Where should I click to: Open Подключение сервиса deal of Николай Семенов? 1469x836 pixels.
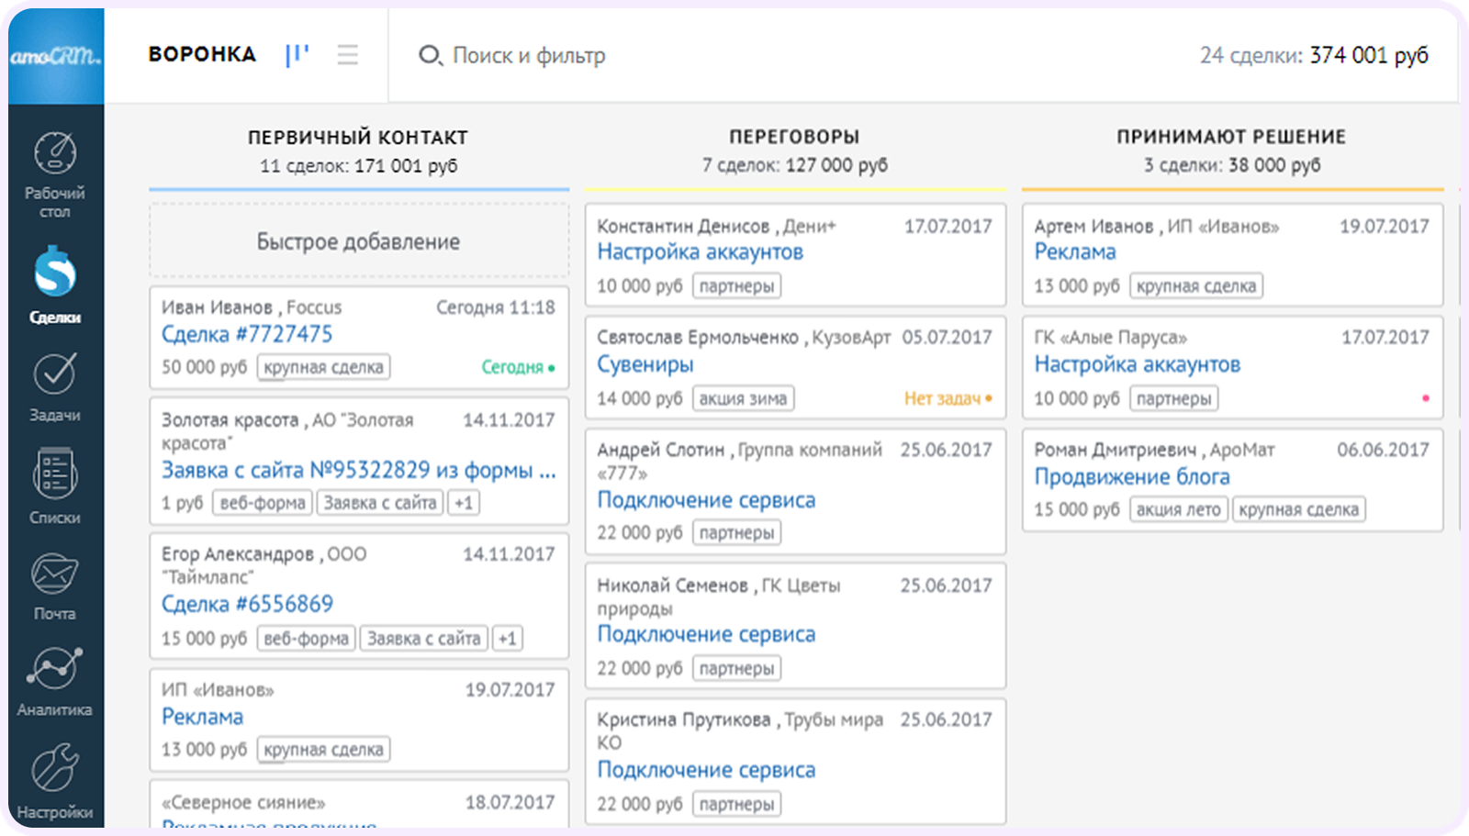tap(706, 634)
